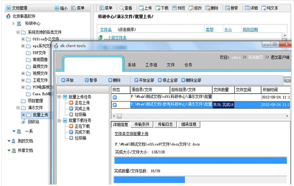Click the 完成数量/文件总数 progress bar
The height and width of the screenshot is (186, 294).
[x=200, y=179]
